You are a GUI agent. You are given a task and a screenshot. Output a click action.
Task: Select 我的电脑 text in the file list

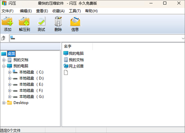[x=76, y=53]
